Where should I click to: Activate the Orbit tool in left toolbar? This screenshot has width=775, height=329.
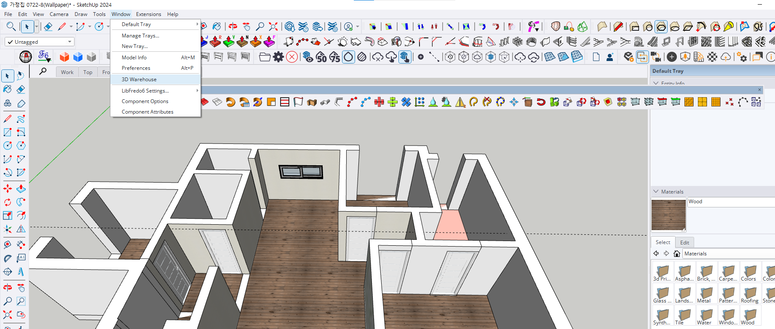[8, 288]
